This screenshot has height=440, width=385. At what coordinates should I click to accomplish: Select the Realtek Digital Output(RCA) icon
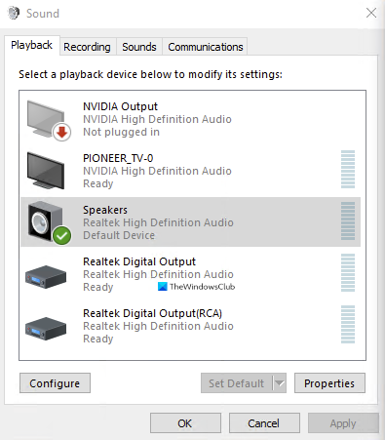[x=46, y=329]
